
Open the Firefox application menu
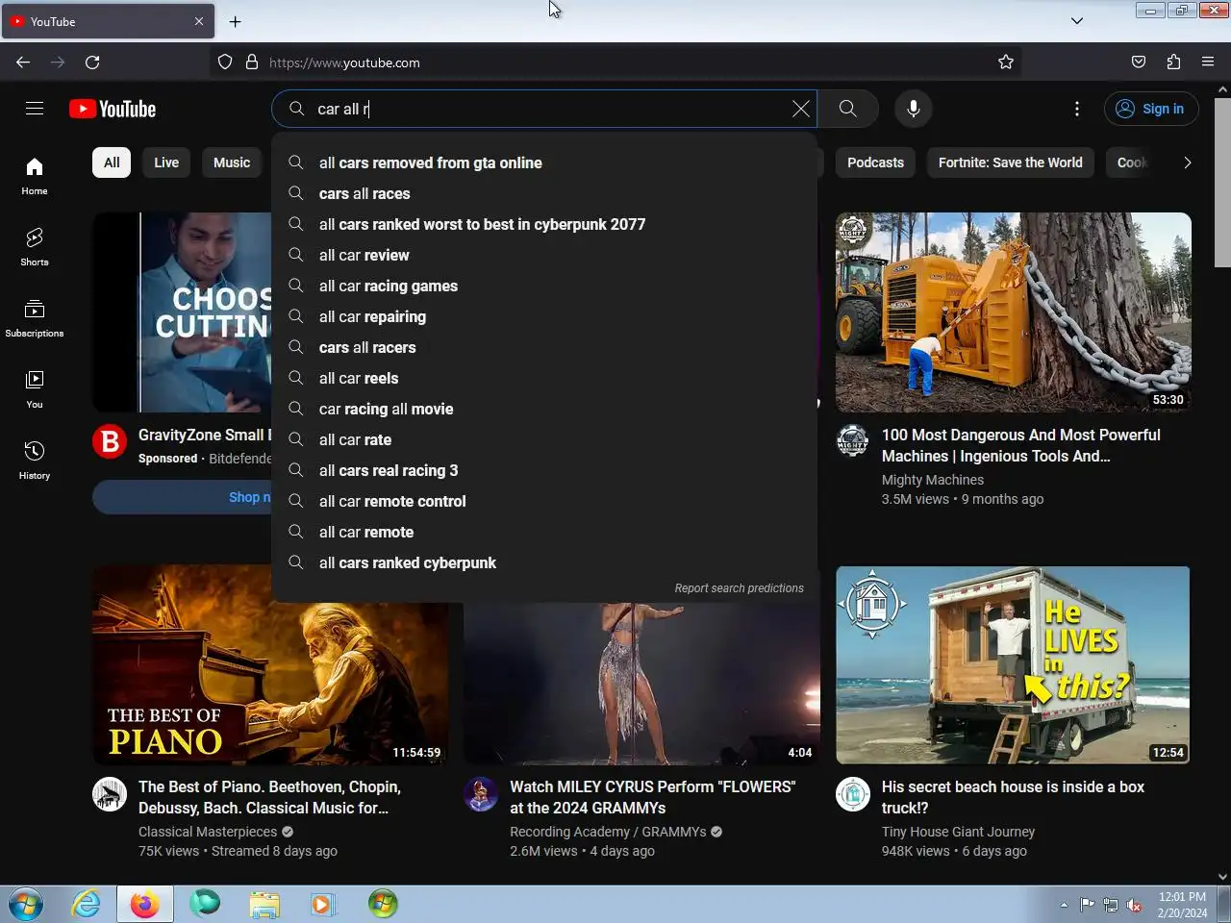point(1208,62)
